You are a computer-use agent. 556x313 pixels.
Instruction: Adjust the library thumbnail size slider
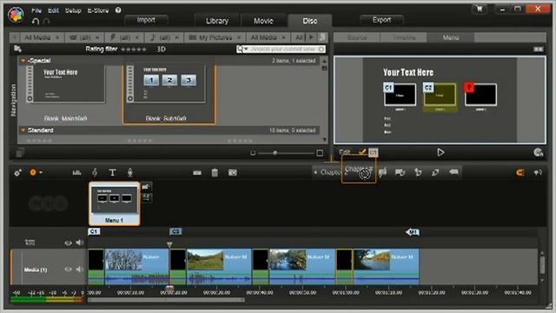(275, 153)
